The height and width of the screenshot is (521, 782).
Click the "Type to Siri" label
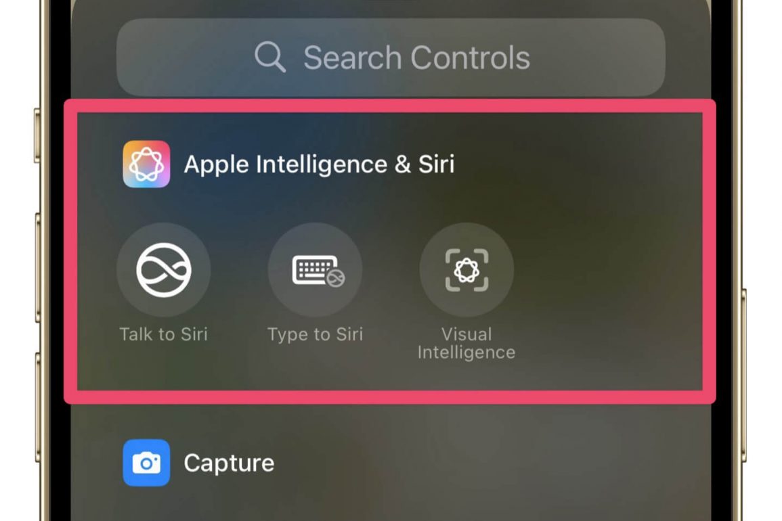[x=316, y=334]
